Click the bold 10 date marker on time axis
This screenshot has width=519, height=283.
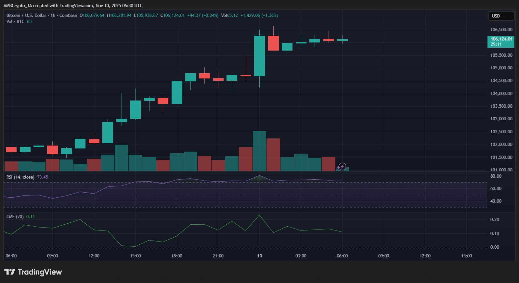coord(259,256)
